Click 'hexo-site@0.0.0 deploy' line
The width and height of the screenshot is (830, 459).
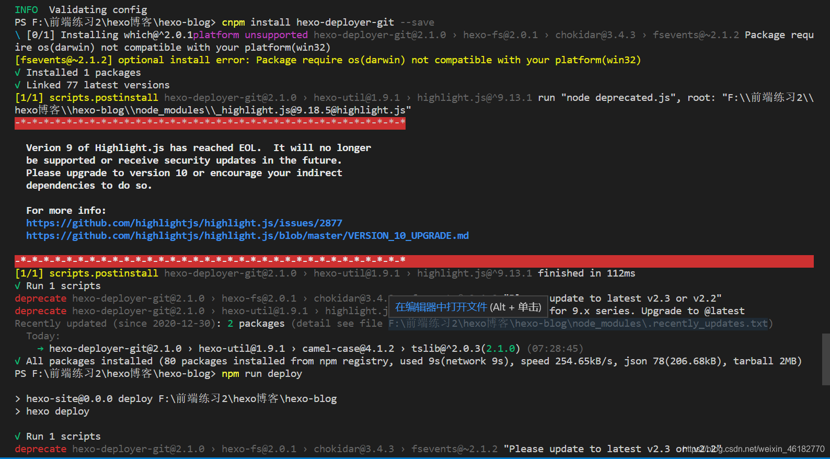coord(176,399)
